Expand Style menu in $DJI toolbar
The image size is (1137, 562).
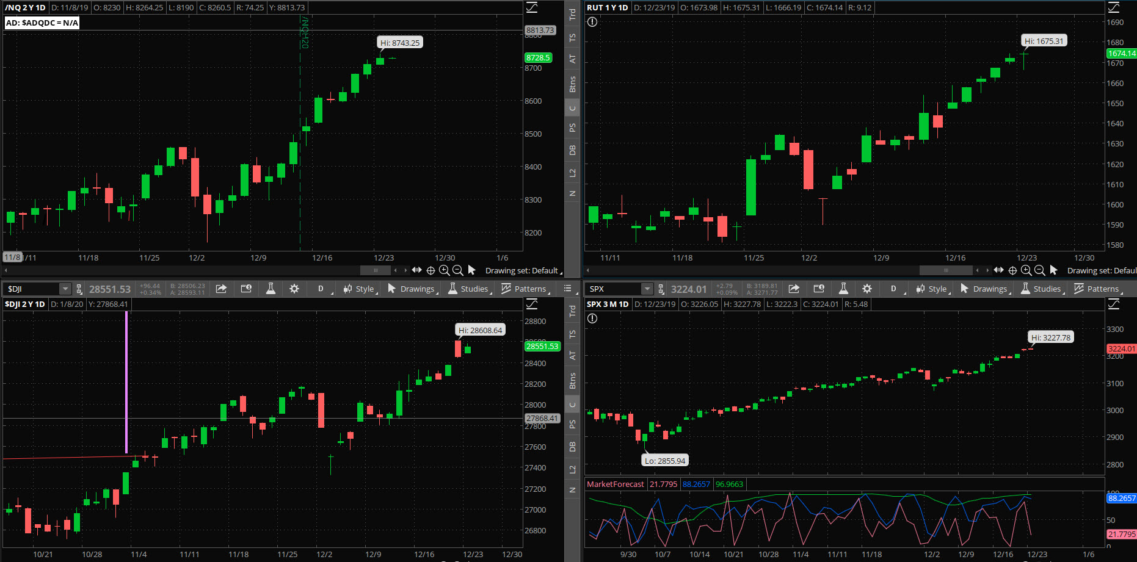(360, 289)
